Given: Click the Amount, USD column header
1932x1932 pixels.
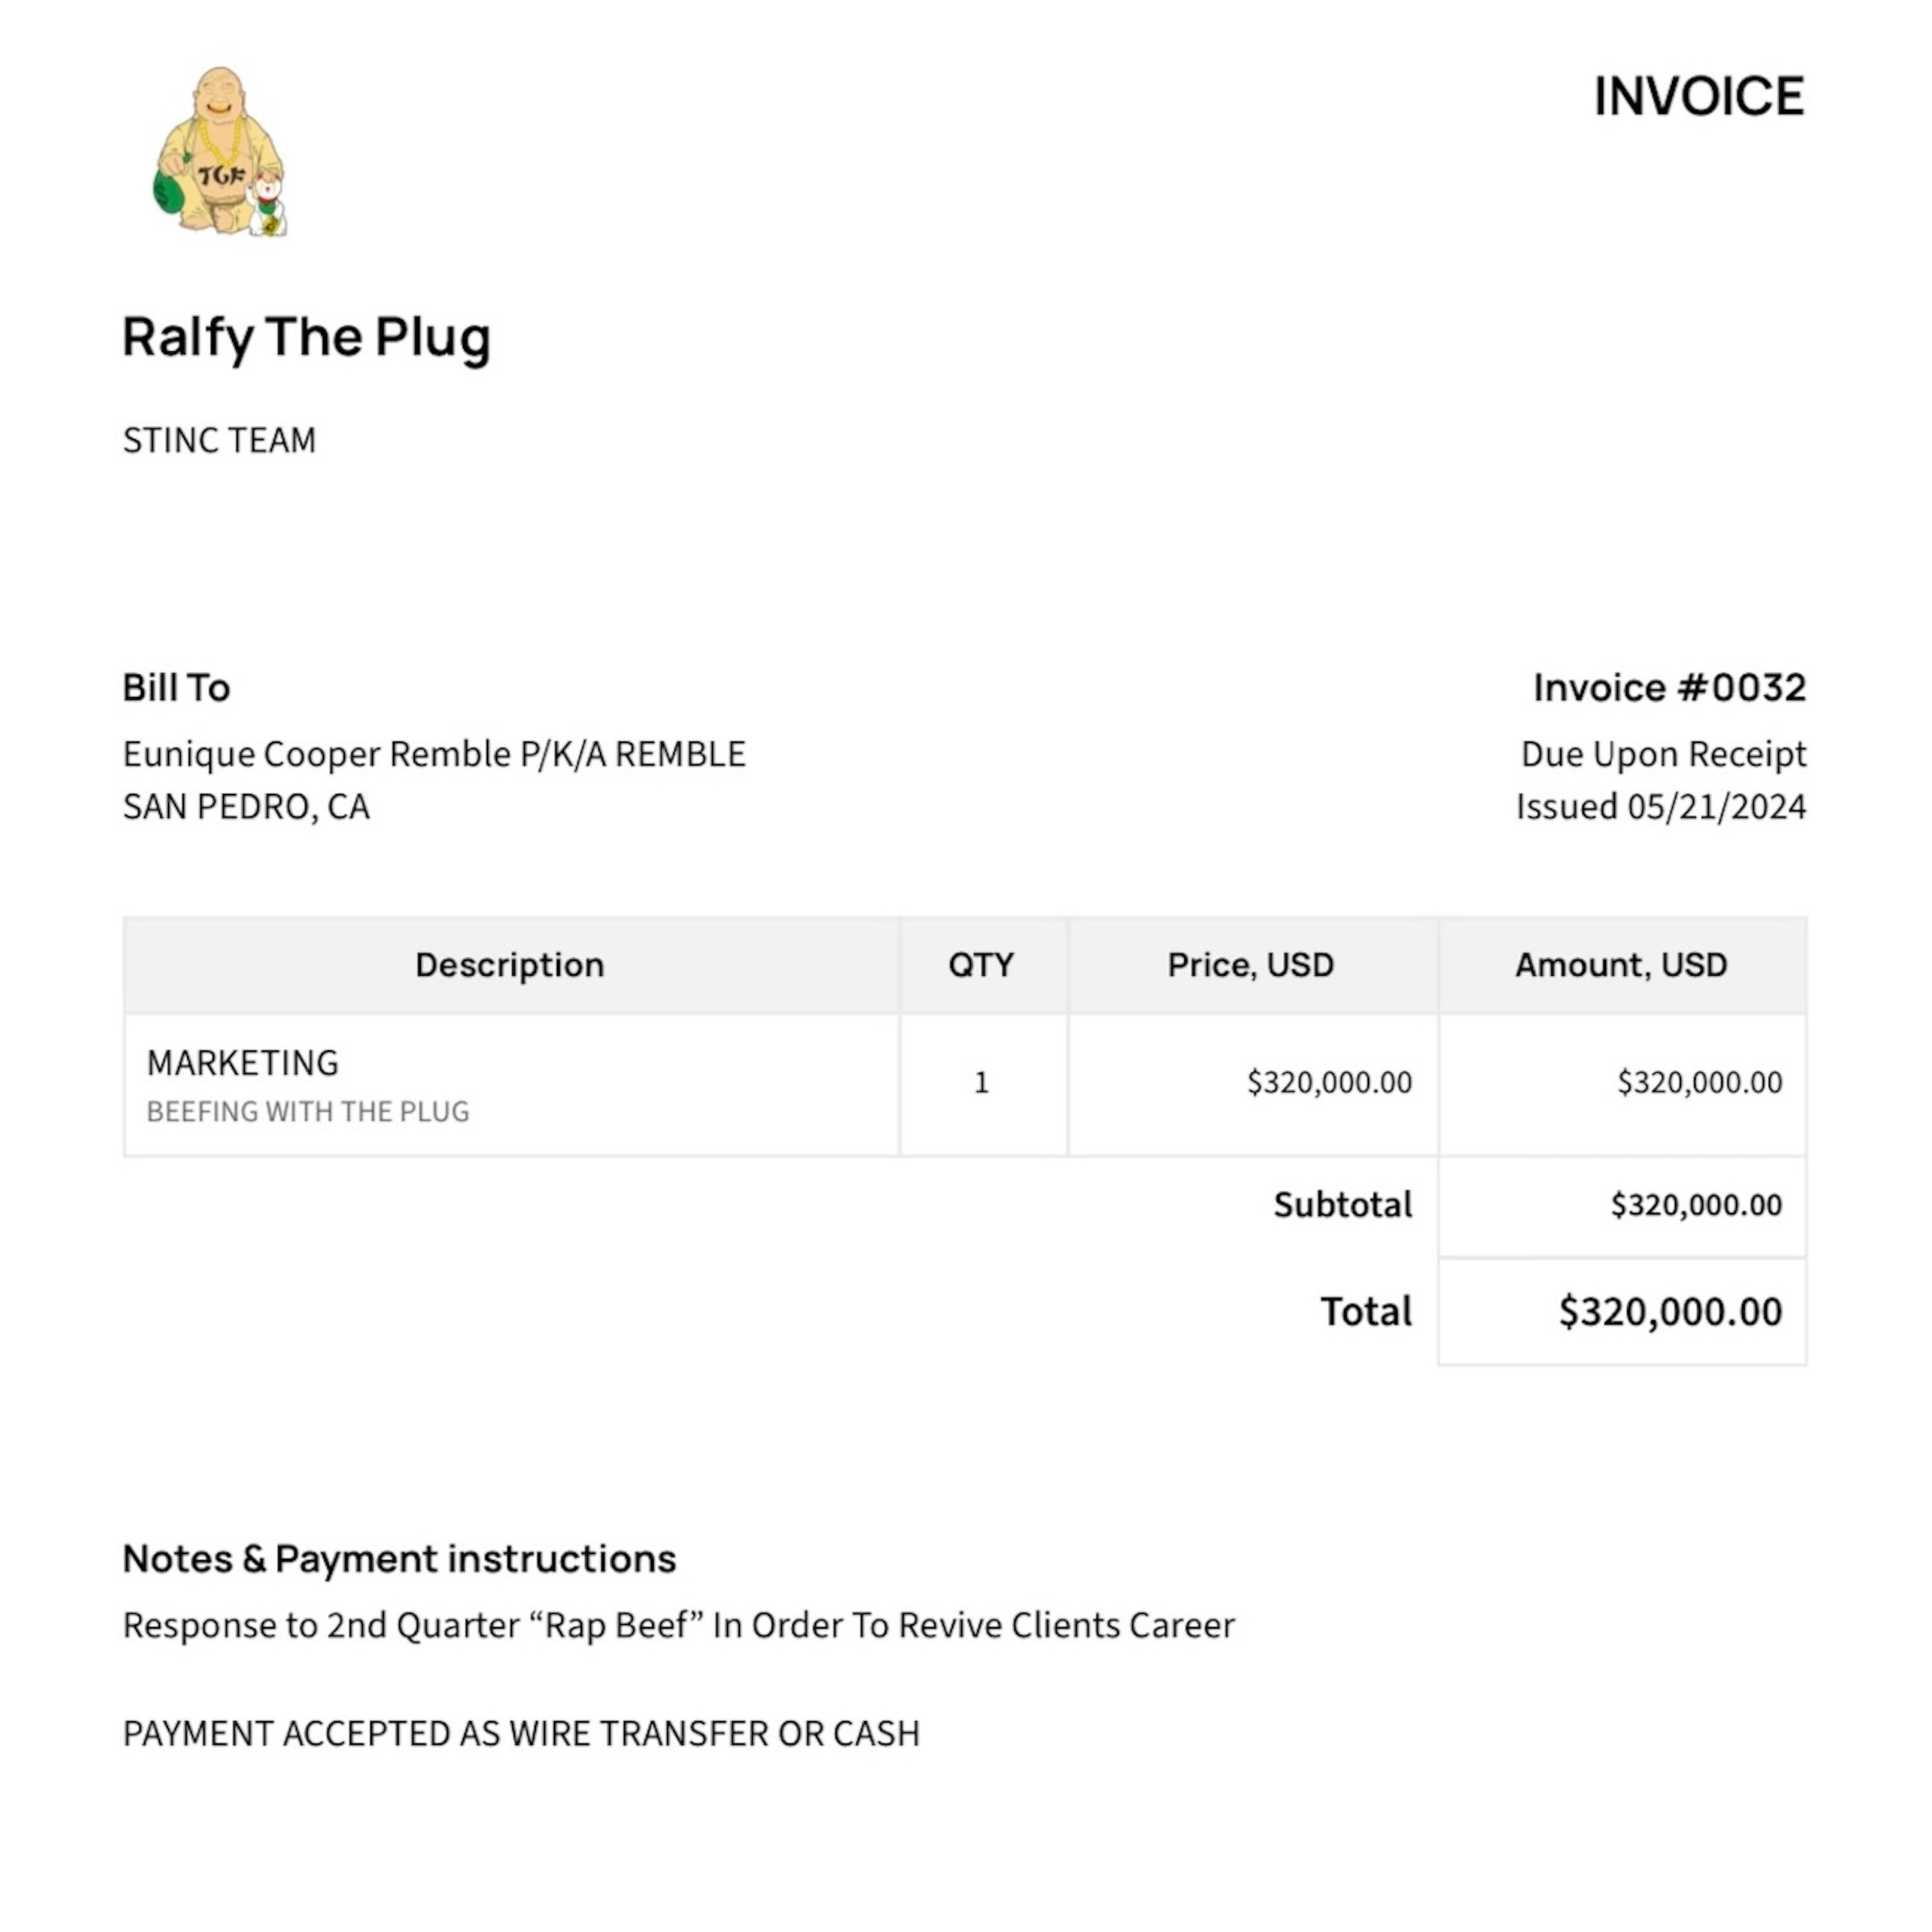Looking at the screenshot, I should [1621, 965].
